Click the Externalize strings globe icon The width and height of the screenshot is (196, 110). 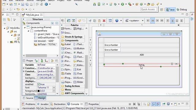(117, 20)
